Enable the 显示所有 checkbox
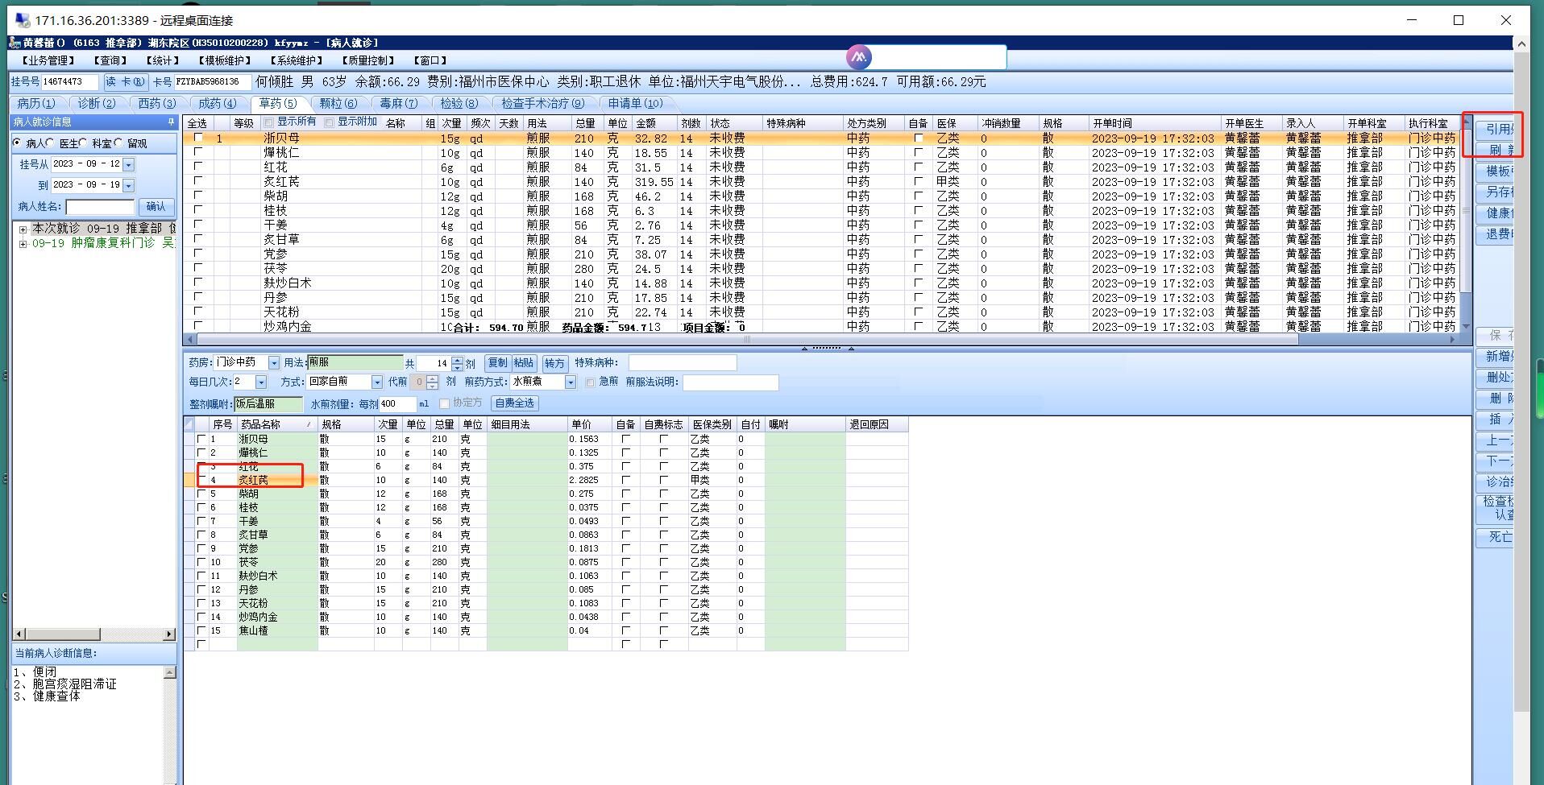The height and width of the screenshot is (785, 1544). pos(269,122)
